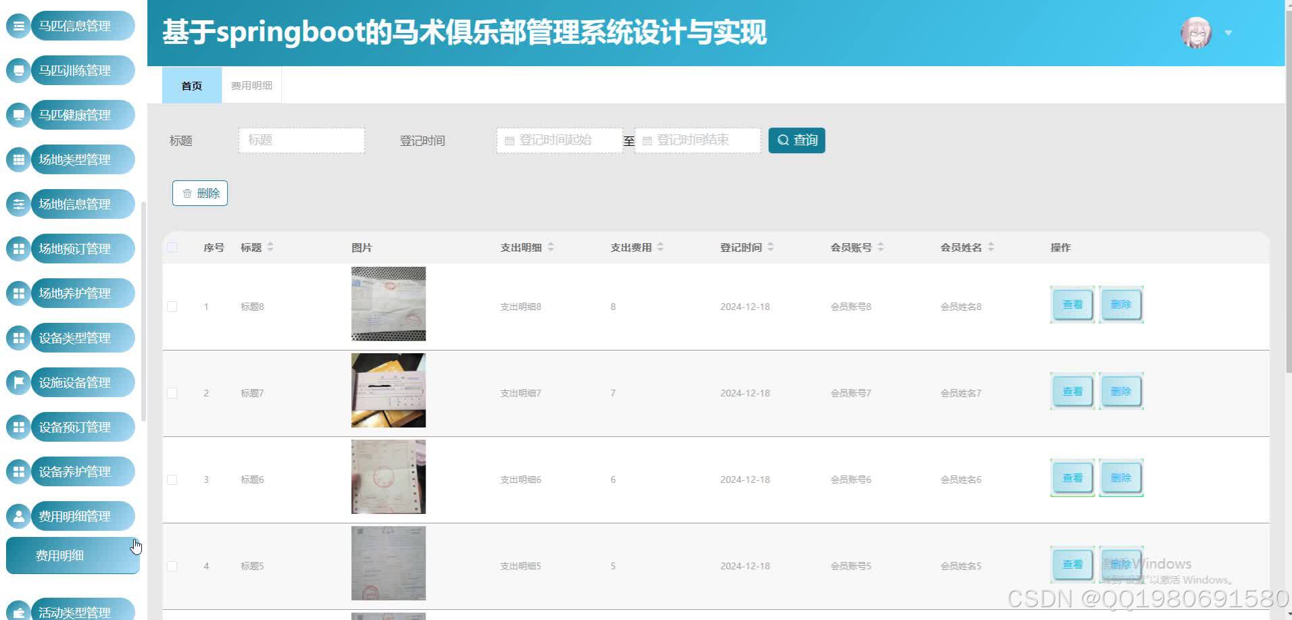
Task: Toggle the select-all checkbox in table header
Action: (x=172, y=247)
